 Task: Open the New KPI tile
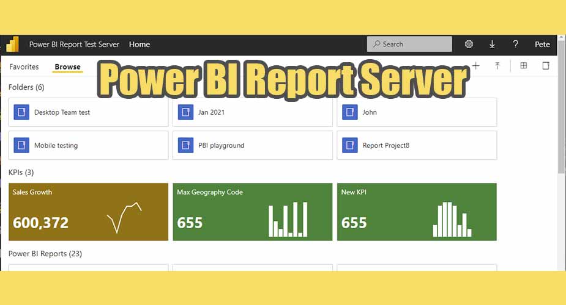click(x=417, y=212)
